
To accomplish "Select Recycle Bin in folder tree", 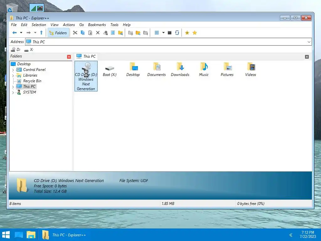I will pyautogui.click(x=29, y=81).
